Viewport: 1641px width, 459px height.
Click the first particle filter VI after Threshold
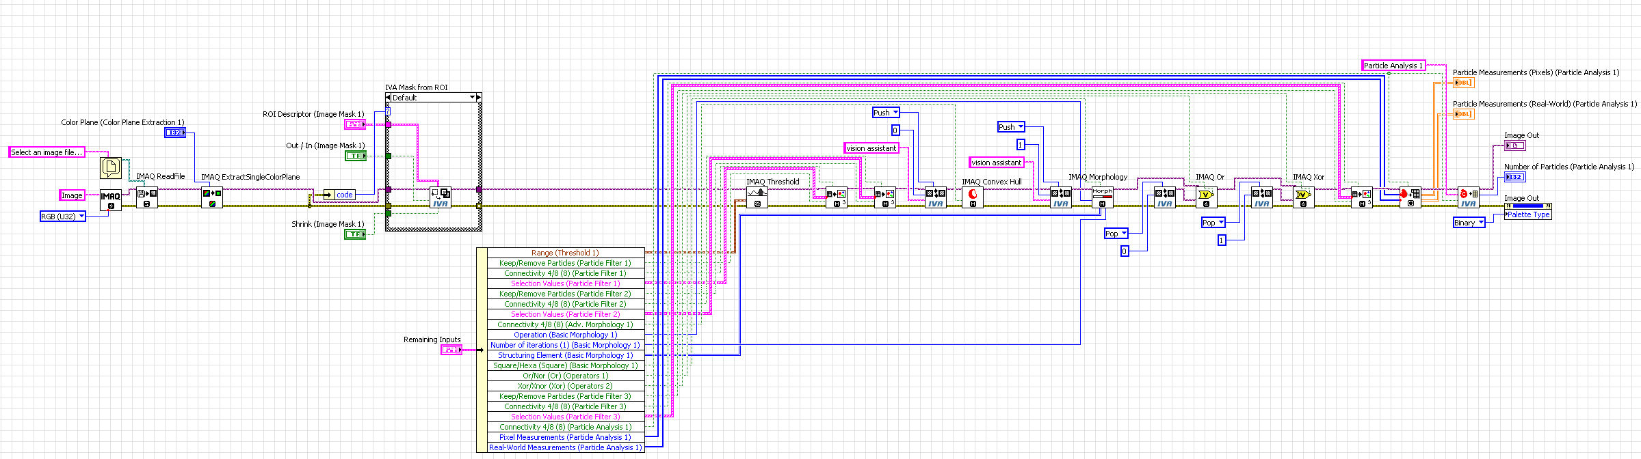pyautogui.click(x=836, y=198)
